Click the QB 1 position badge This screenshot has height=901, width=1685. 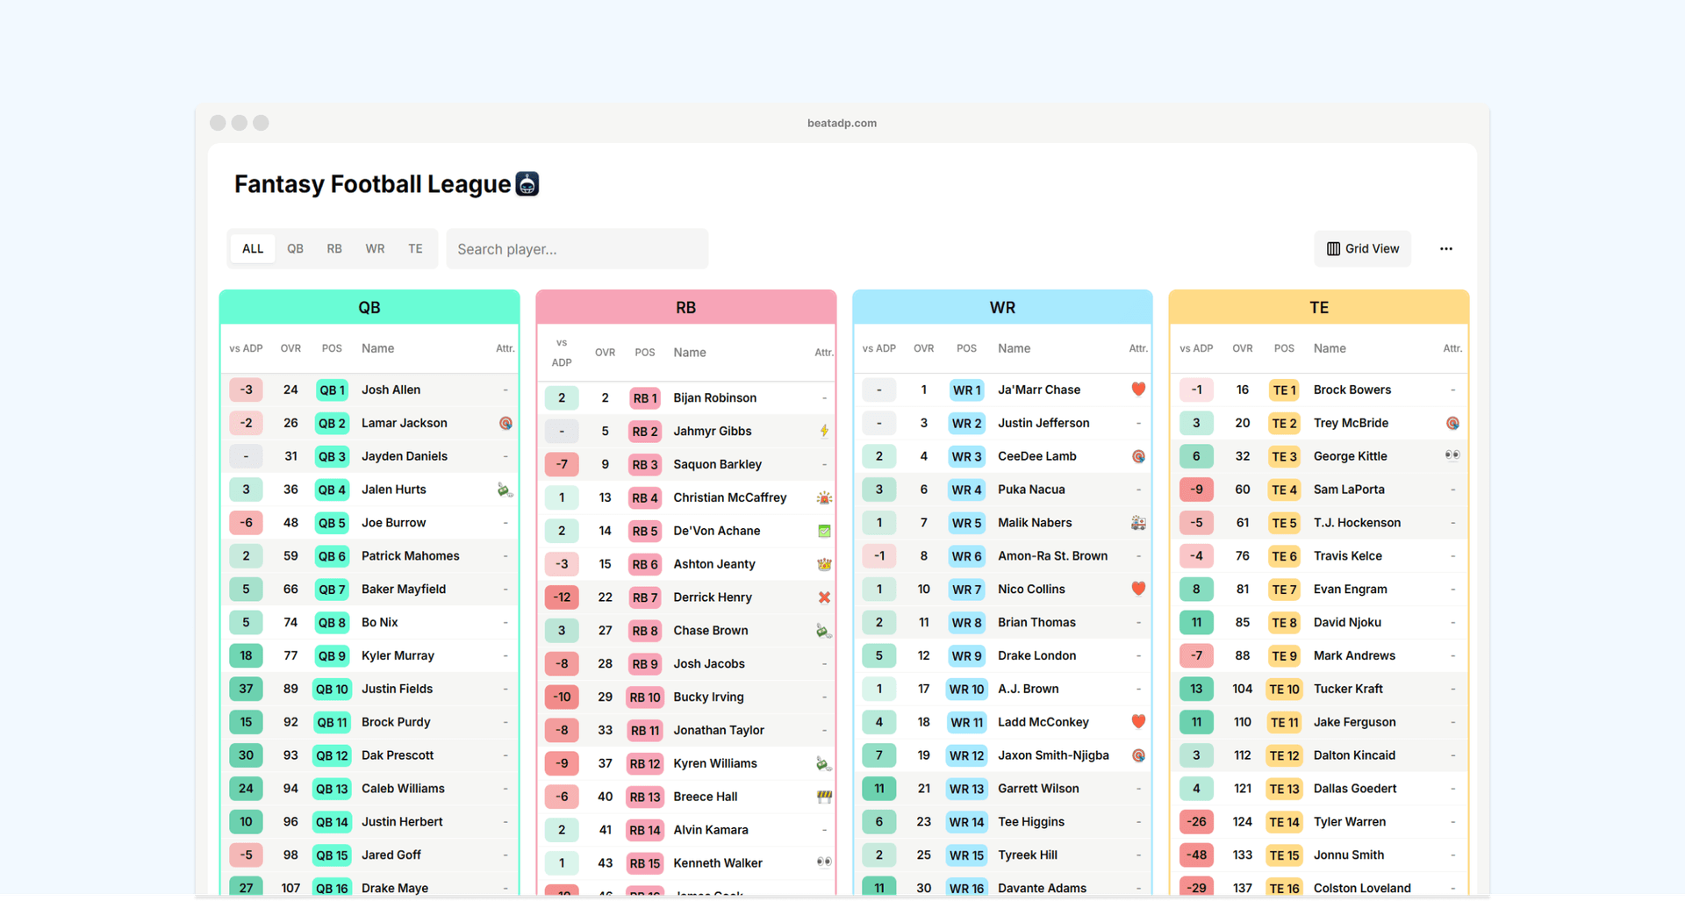[x=332, y=390]
